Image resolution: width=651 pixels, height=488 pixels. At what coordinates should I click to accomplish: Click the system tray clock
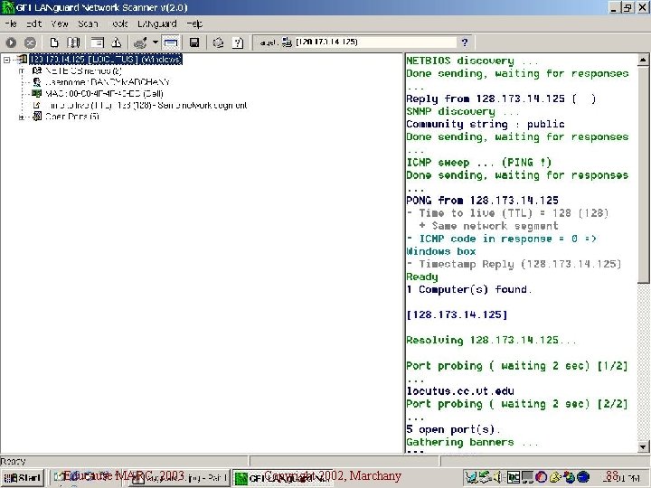(621, 478)
